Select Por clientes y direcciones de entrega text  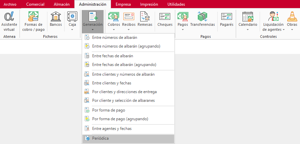point(124,92)
